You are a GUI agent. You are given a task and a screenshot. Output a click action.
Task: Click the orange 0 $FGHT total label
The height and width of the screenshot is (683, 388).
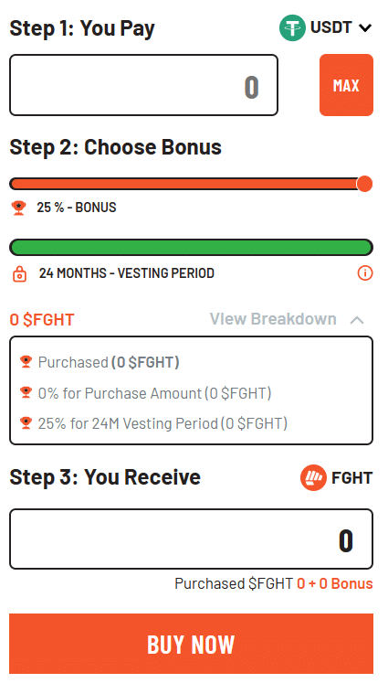[x=42, y=320]
